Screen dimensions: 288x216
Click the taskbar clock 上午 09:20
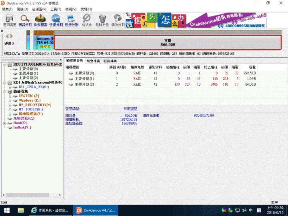[x=275, y=210]
